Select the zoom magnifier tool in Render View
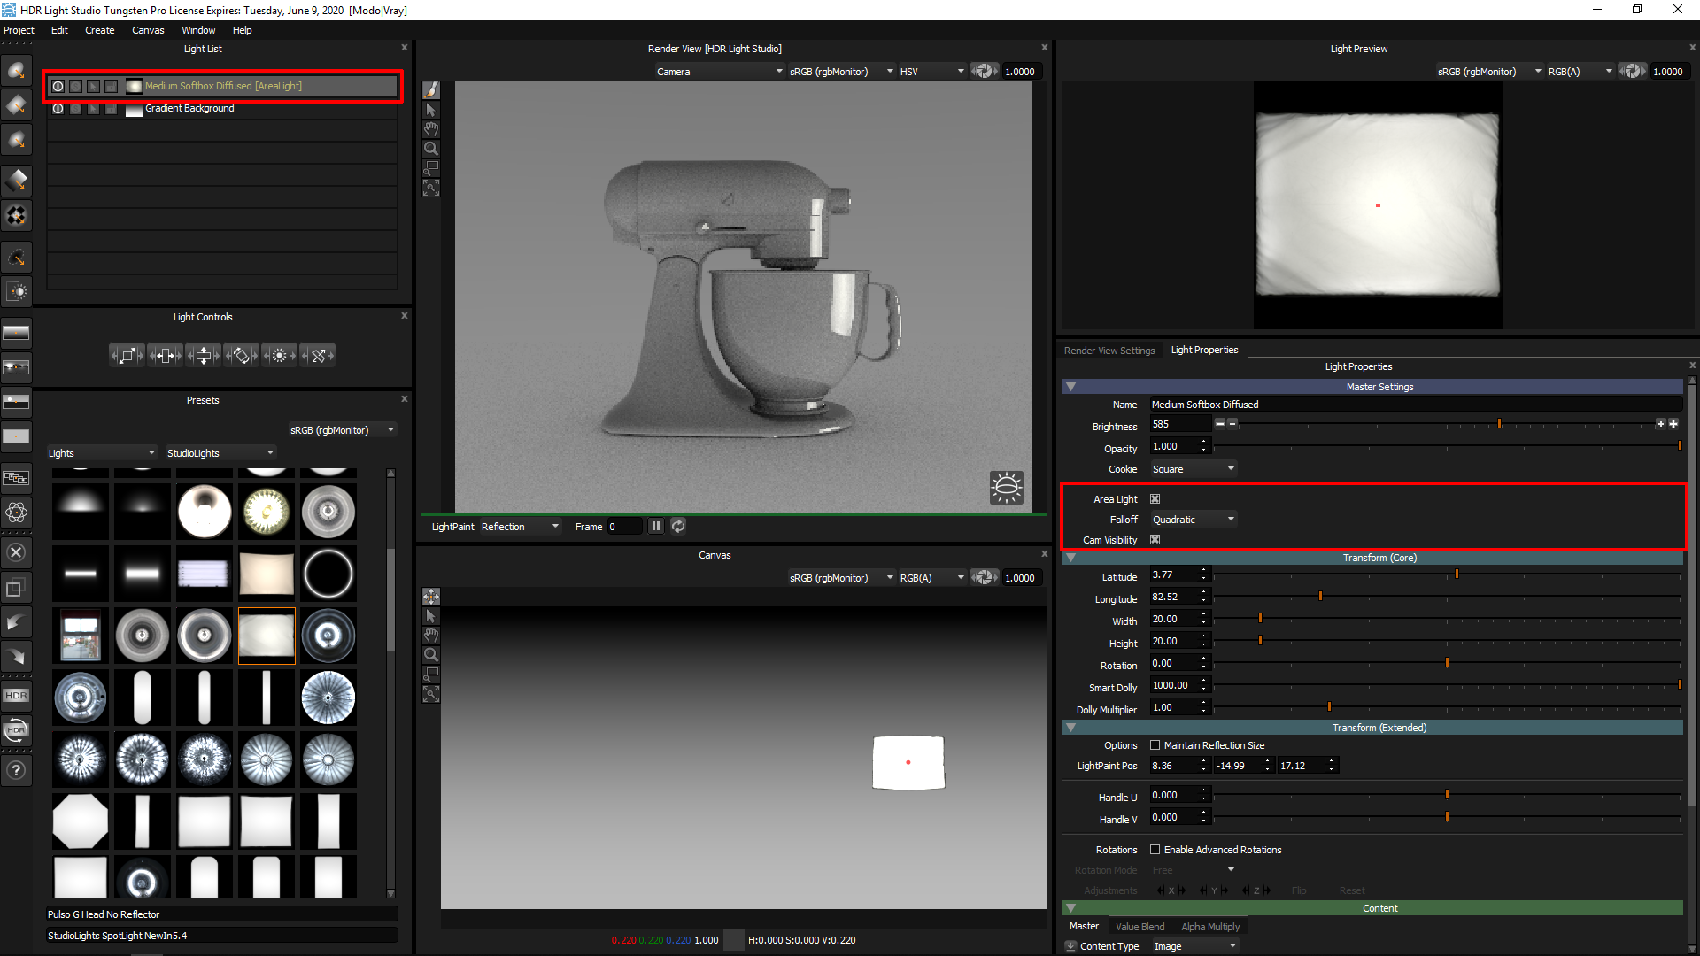The width and height of the screenshot is (1700, 956). click(x=431, y=149)
